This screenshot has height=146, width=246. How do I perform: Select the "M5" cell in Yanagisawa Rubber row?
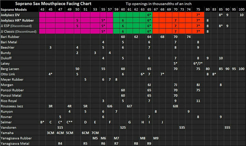95,138
